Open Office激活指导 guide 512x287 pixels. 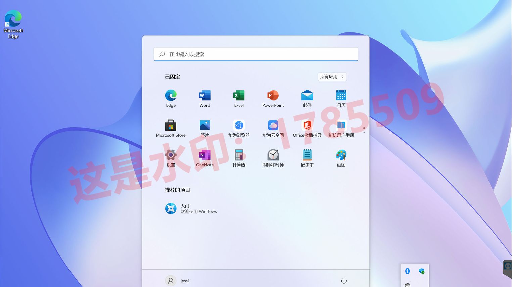[307, 129]
